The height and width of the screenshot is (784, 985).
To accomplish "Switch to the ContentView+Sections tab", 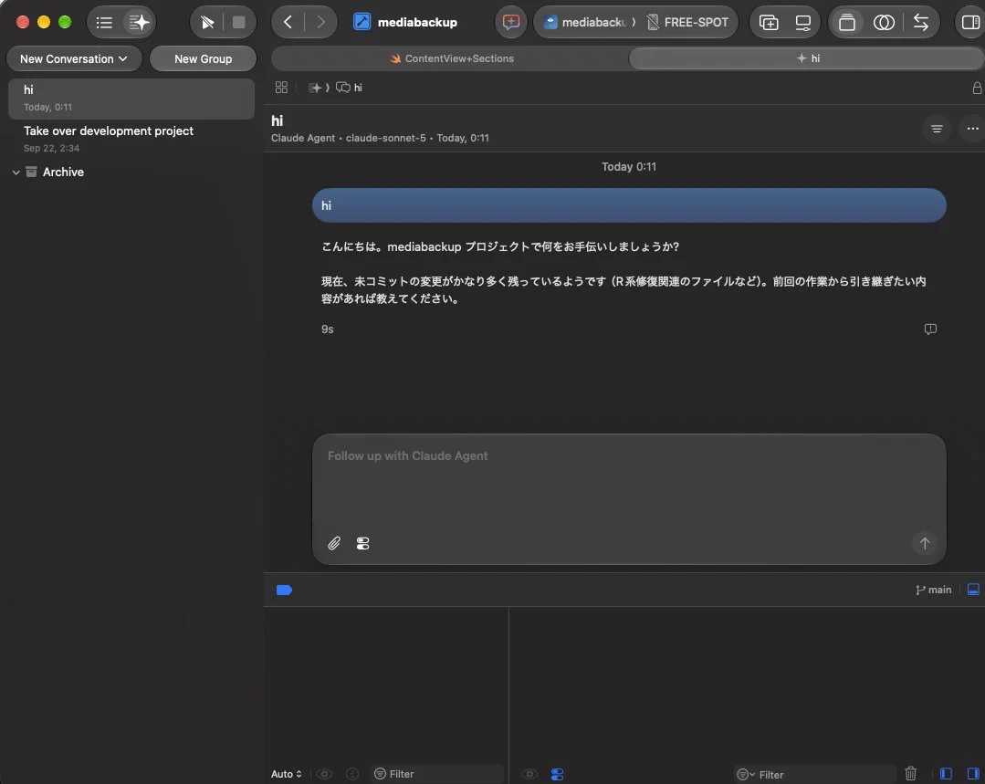I will (x=451, y=58).
